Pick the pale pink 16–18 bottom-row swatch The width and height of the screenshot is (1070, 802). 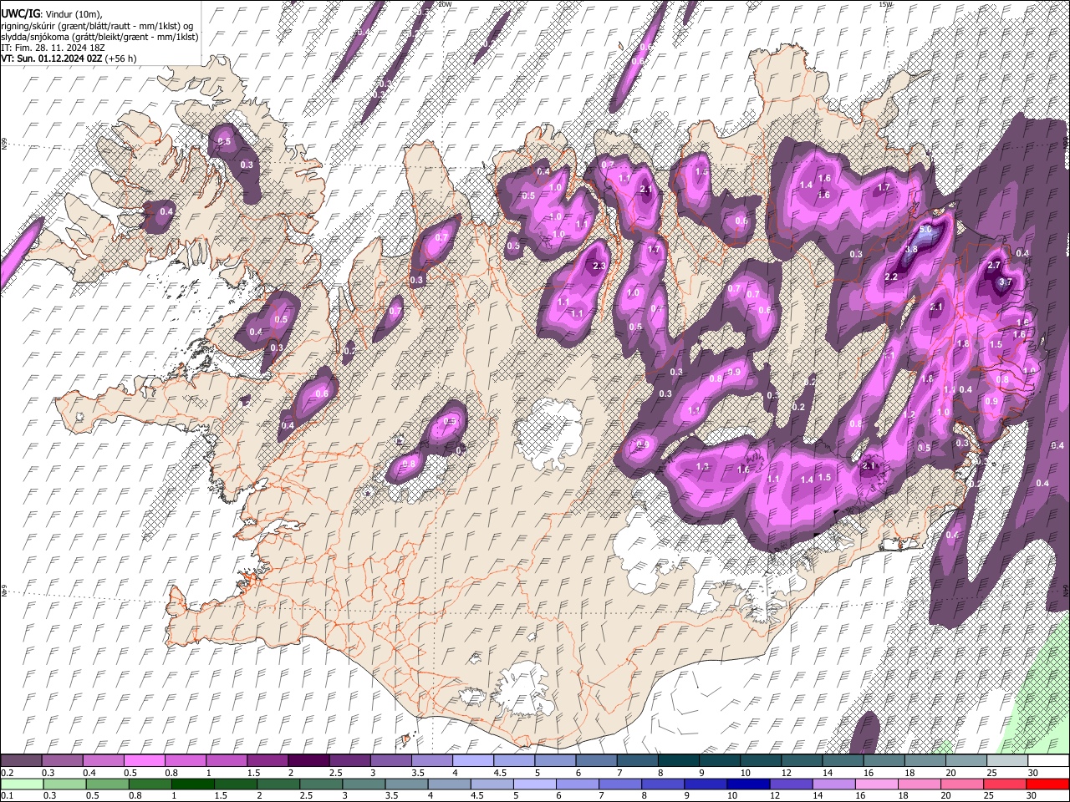click(876, 784)
